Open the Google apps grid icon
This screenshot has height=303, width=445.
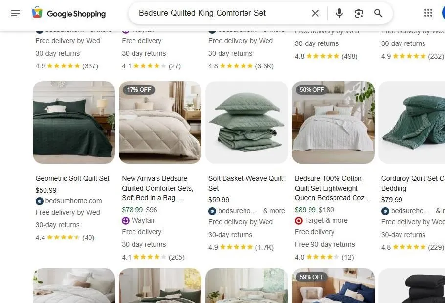pyautogui.click(x=429, y=12)
